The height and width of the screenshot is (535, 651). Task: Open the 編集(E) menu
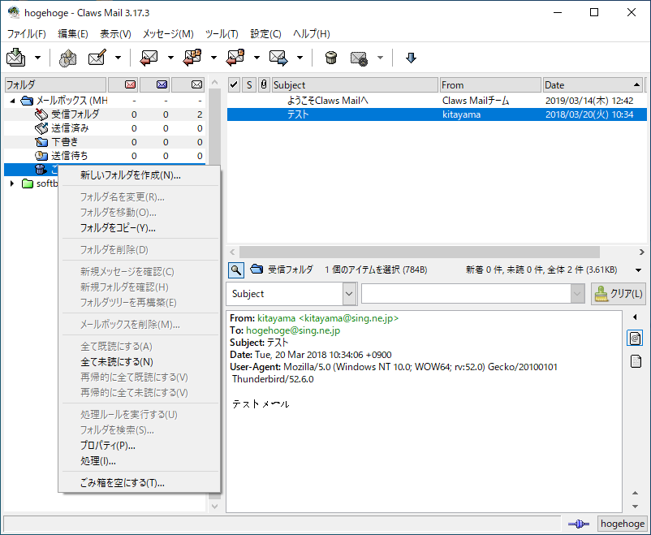[x=73, y=33]
